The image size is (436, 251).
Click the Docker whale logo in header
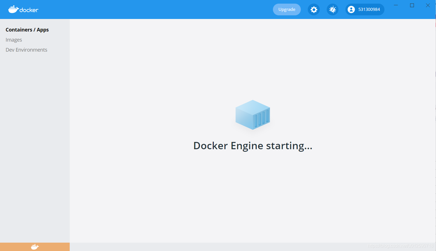(23, 9)
